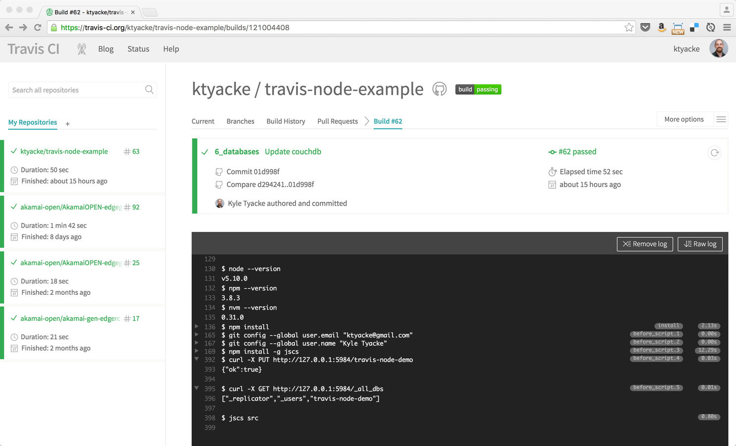736x446 pixels.
Task: Open hamburger icon next to More options
Action: (x=721, y=119)
